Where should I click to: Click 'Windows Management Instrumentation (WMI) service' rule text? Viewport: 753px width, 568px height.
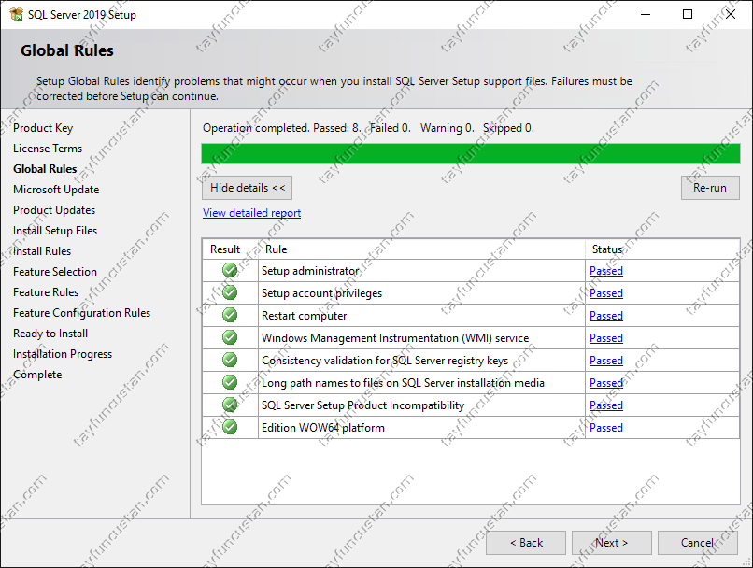pos(395,338)
